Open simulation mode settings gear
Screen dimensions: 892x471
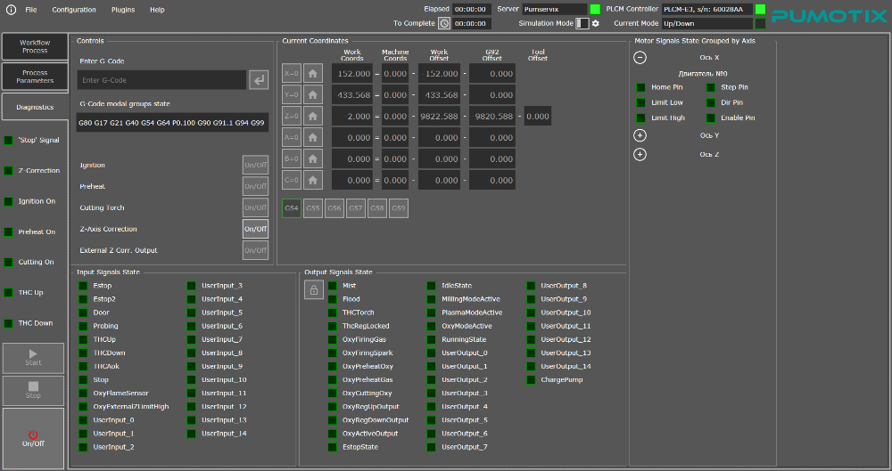pos(596,23)
